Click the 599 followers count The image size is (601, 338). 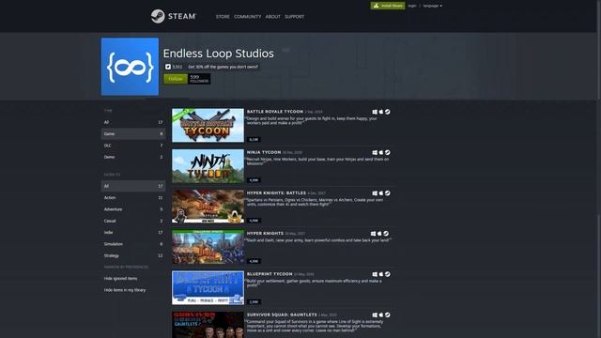point(199,79)
